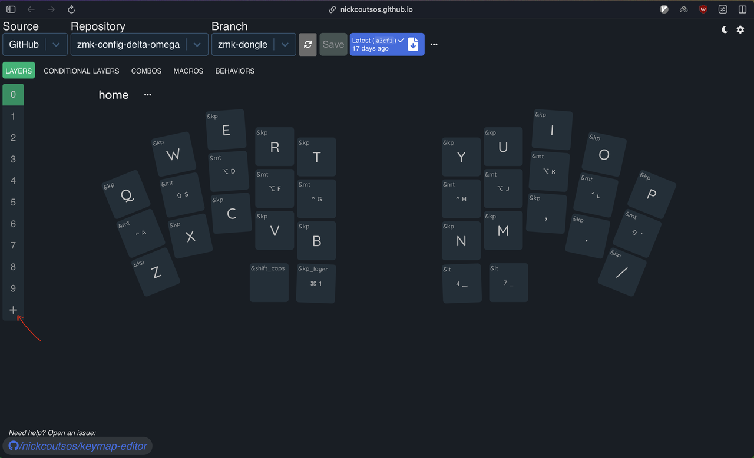This screenshot has width=754, height=458.
Task: Switch to the LAYERS tab
Action: 18,71
